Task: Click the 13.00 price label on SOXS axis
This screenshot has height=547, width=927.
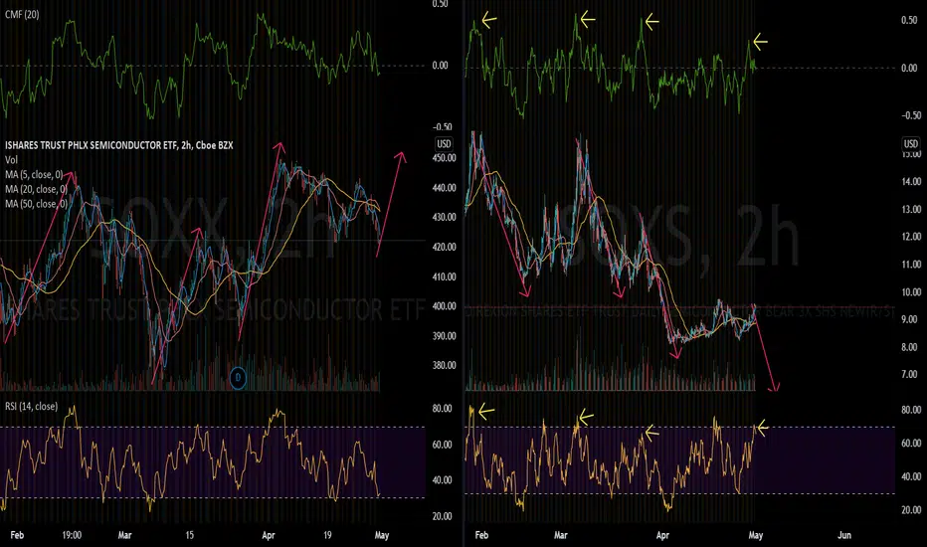Action: click(x=910, y=209)
